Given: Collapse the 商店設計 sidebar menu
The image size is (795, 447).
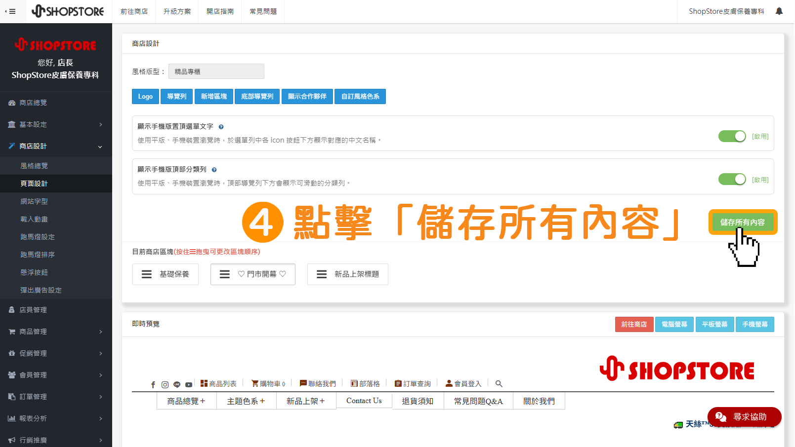Looking at the screenshot, I should [56, 146].
